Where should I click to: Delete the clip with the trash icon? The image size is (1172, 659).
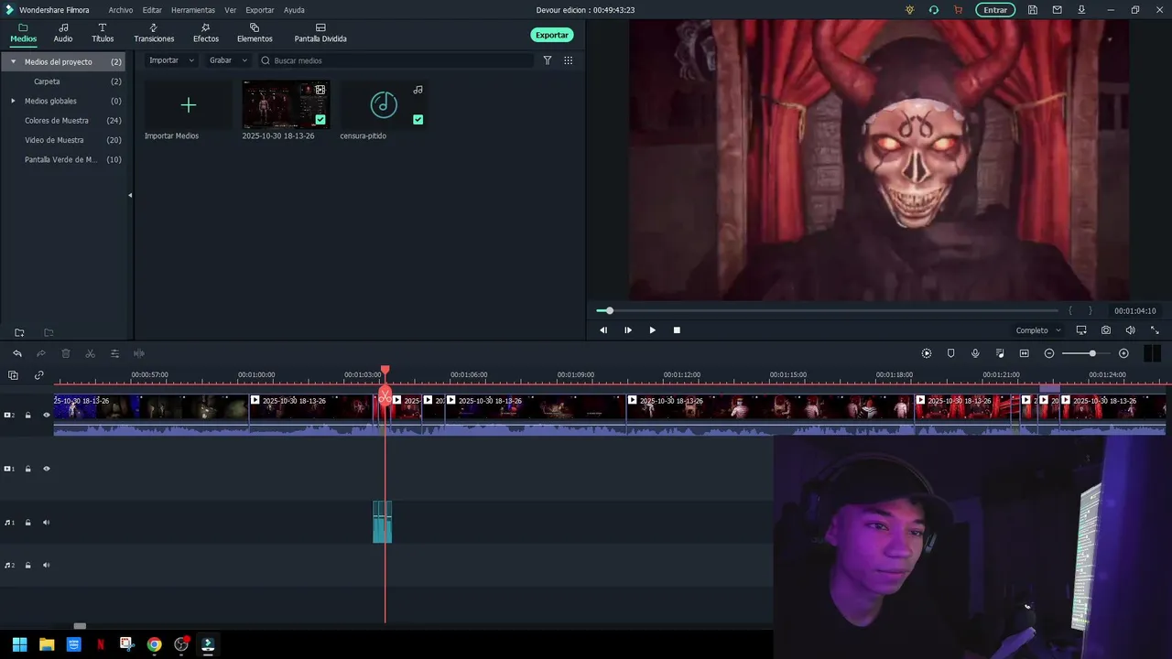click(x=66, y=353)
